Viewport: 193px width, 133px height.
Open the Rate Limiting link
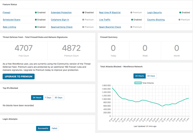pos(9,27)
